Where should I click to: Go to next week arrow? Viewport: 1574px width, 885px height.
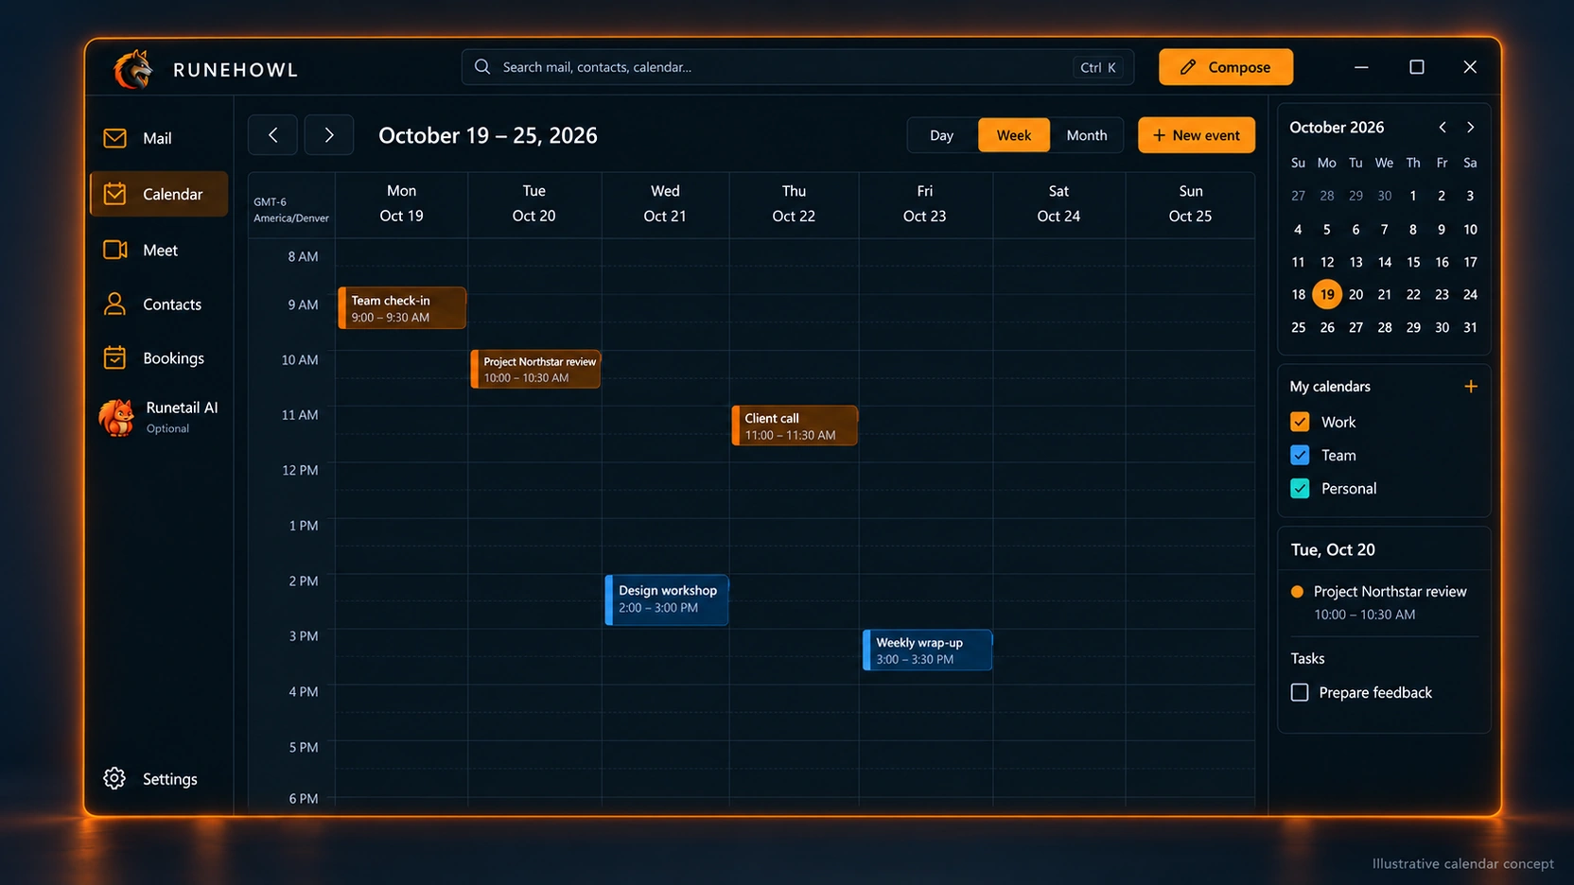(x=328, y=135)
